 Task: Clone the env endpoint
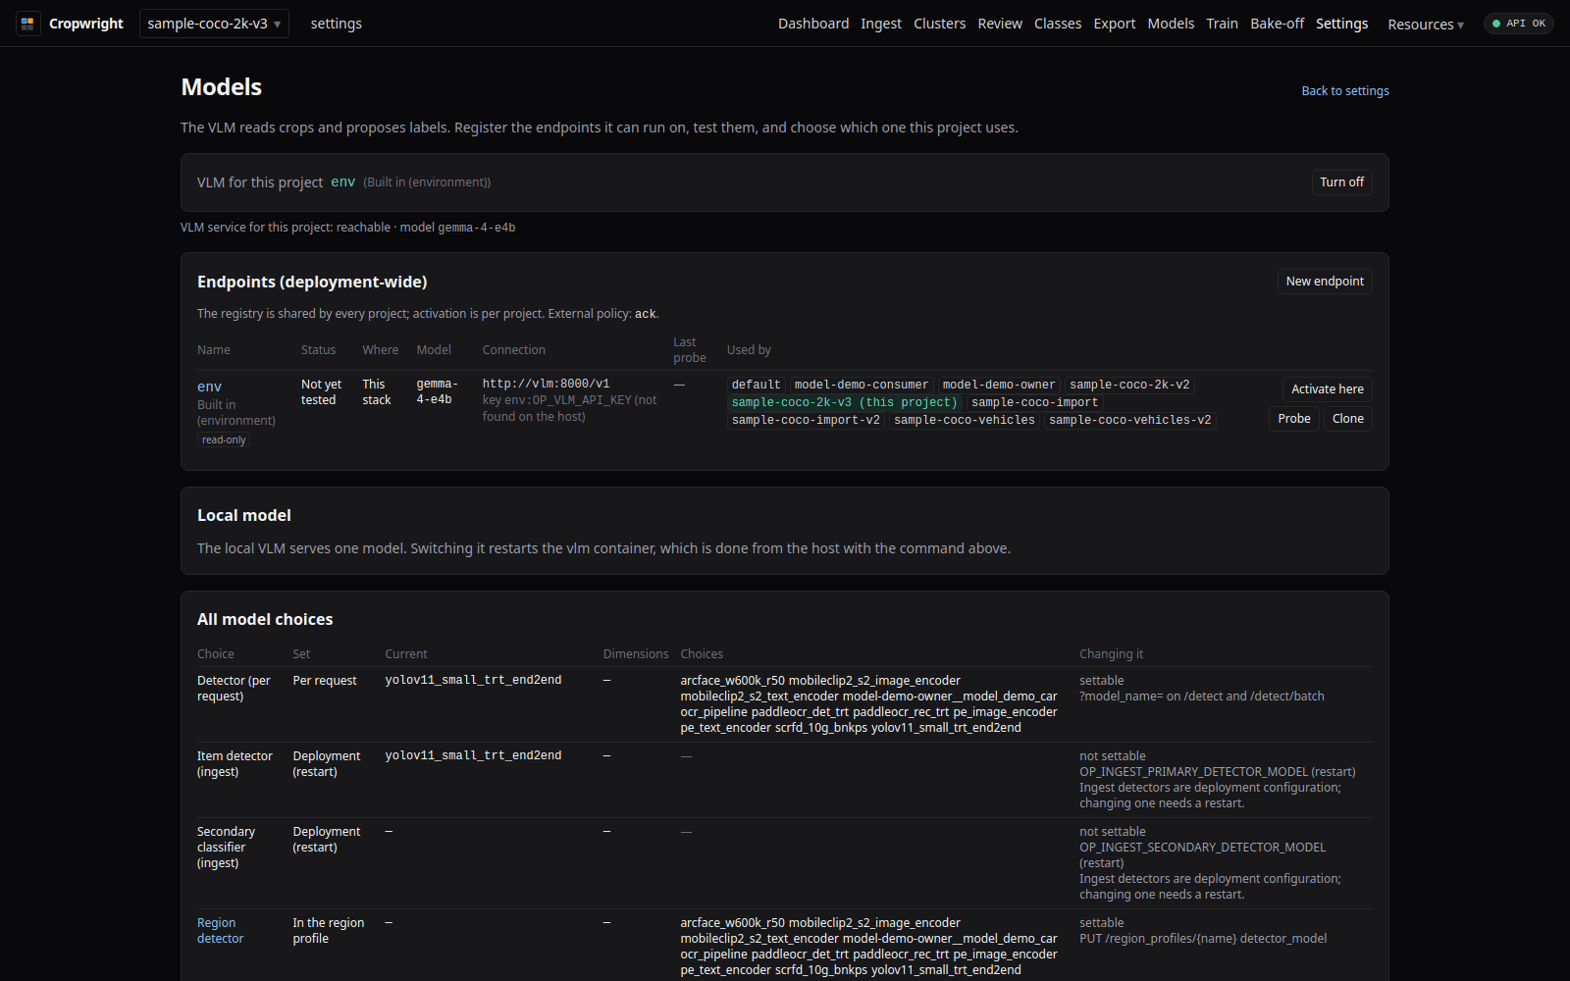click(1347, 419)
